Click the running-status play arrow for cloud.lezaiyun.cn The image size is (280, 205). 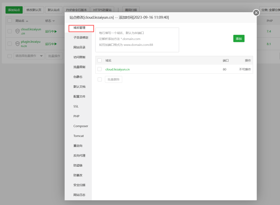[x=56, y=32]
